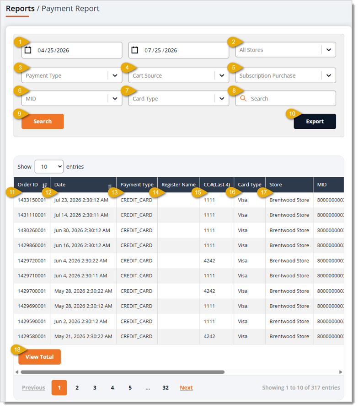Click date Jun 2, 2026 2:30:12 AM
The image size is (358, 408).
point(81,321)
